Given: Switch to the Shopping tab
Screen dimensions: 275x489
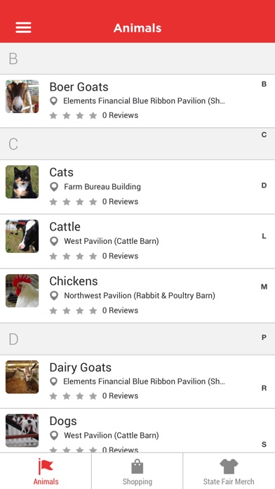Looking at the screenshot, I should pos(137,471).
